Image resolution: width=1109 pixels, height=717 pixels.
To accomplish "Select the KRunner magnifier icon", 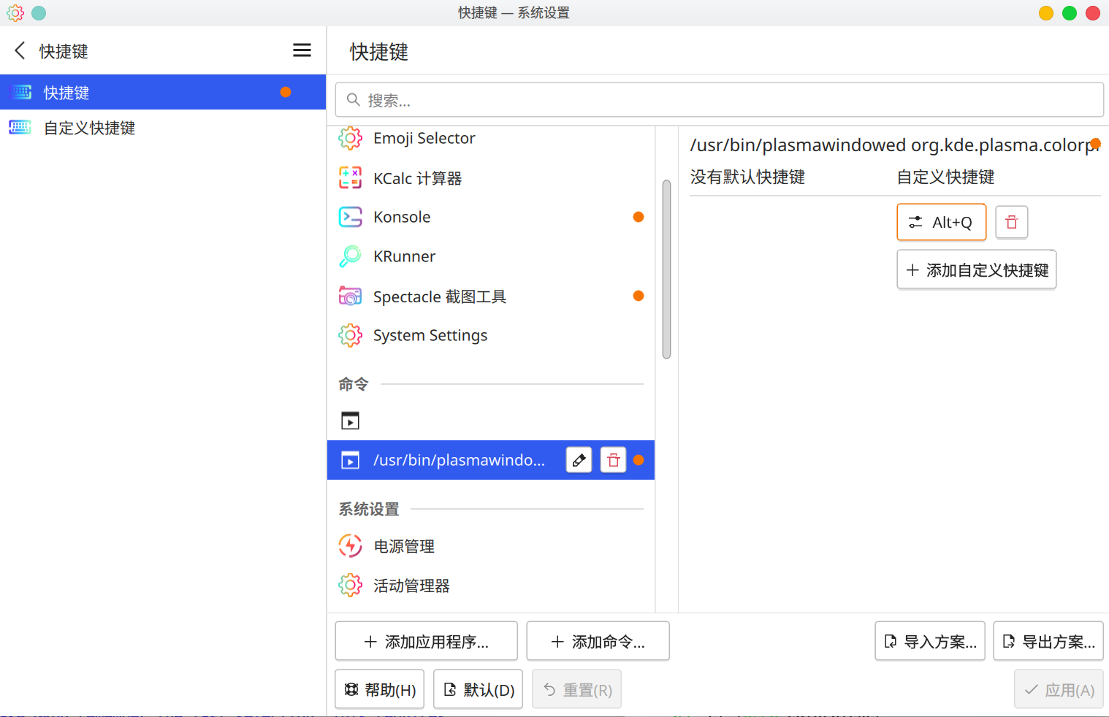I will click(x=350, y=256).
